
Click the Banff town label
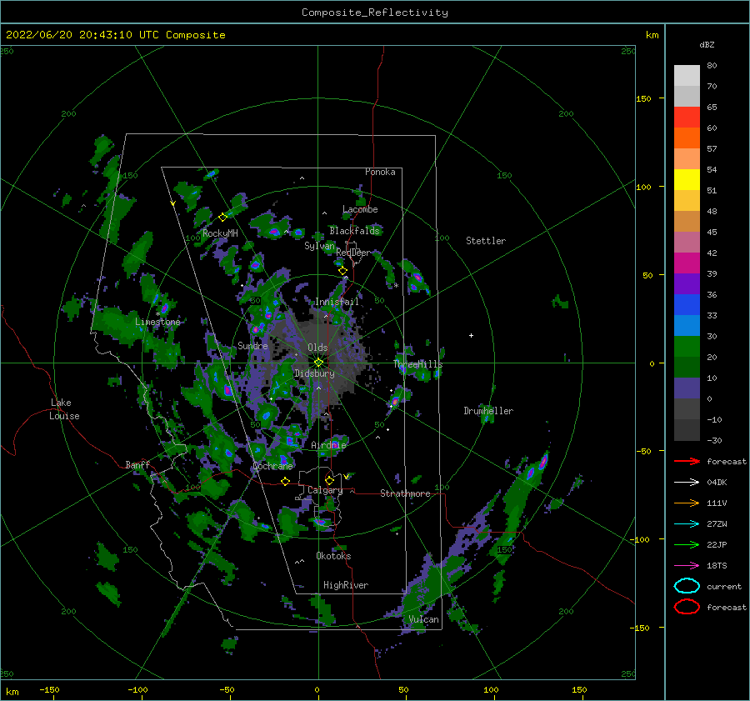coord(137,464)
